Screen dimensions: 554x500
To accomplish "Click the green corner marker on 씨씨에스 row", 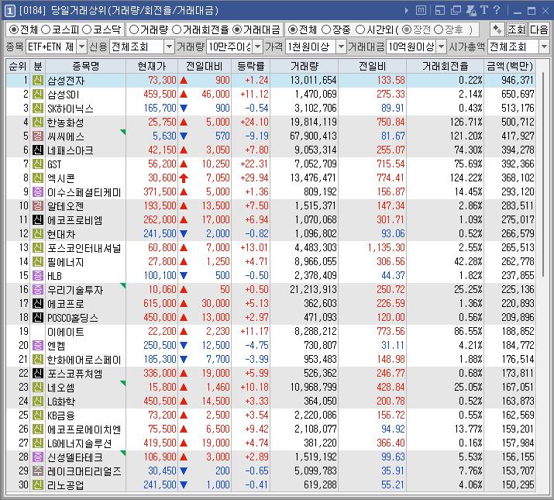I will tap(123, 132).
